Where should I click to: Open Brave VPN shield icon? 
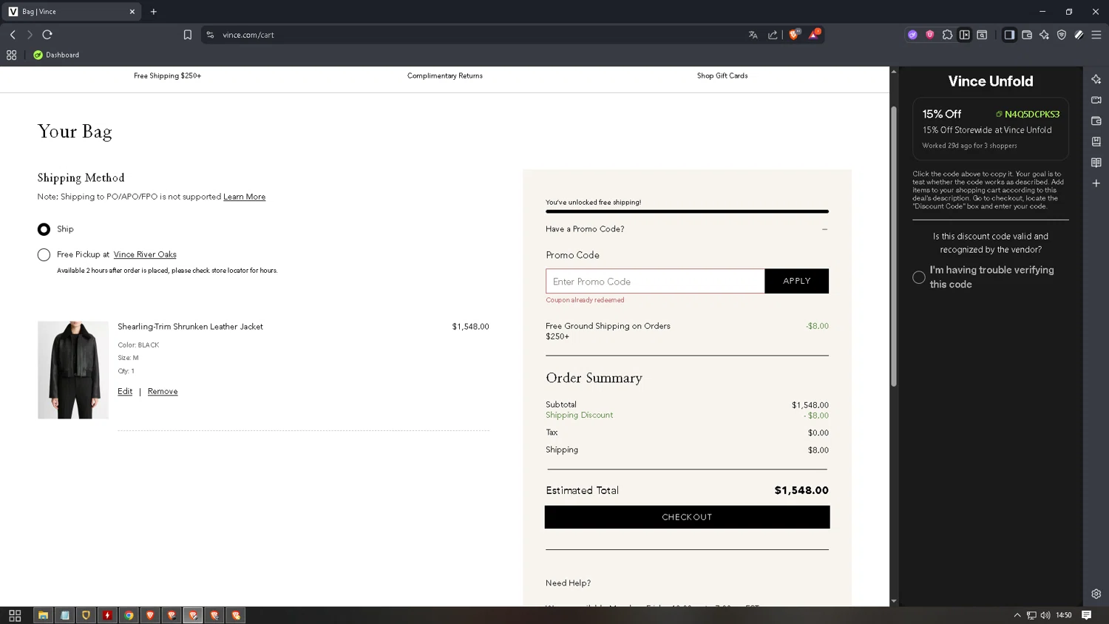pos(1062,35)
